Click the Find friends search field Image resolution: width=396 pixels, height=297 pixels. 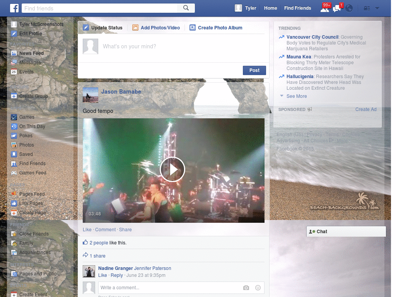pos(99,8)
